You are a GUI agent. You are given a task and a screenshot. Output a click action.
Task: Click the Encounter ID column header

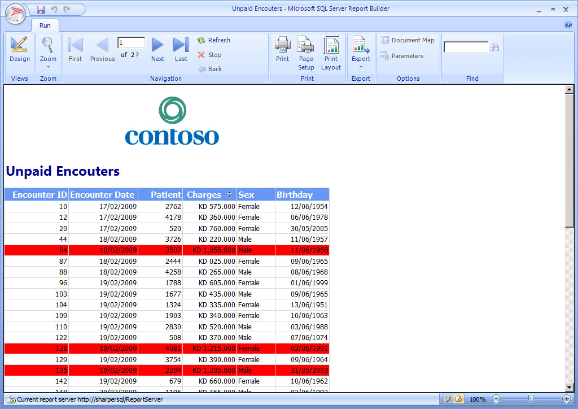(37, 194)
